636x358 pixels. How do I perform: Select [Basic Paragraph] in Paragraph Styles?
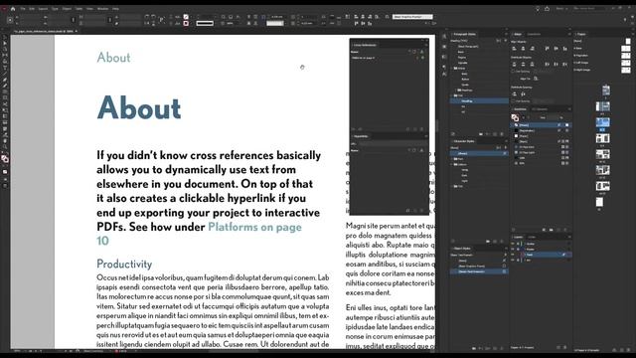click(x=479, y=47)
